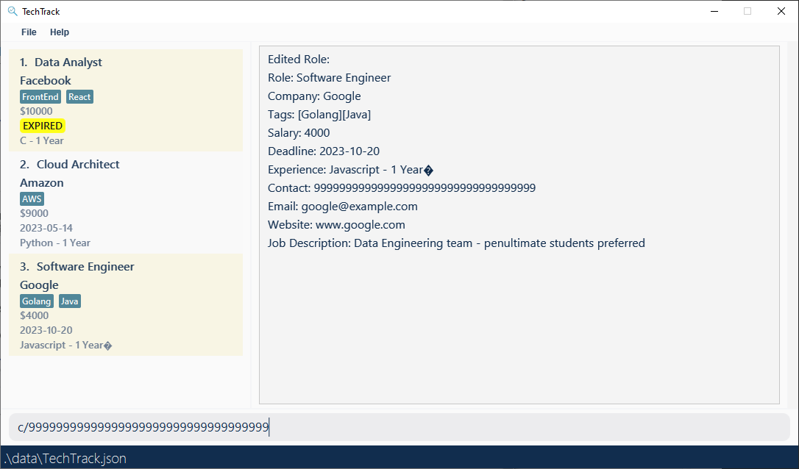
Task: Click the $4000 salary text
Action: point(34,315)
